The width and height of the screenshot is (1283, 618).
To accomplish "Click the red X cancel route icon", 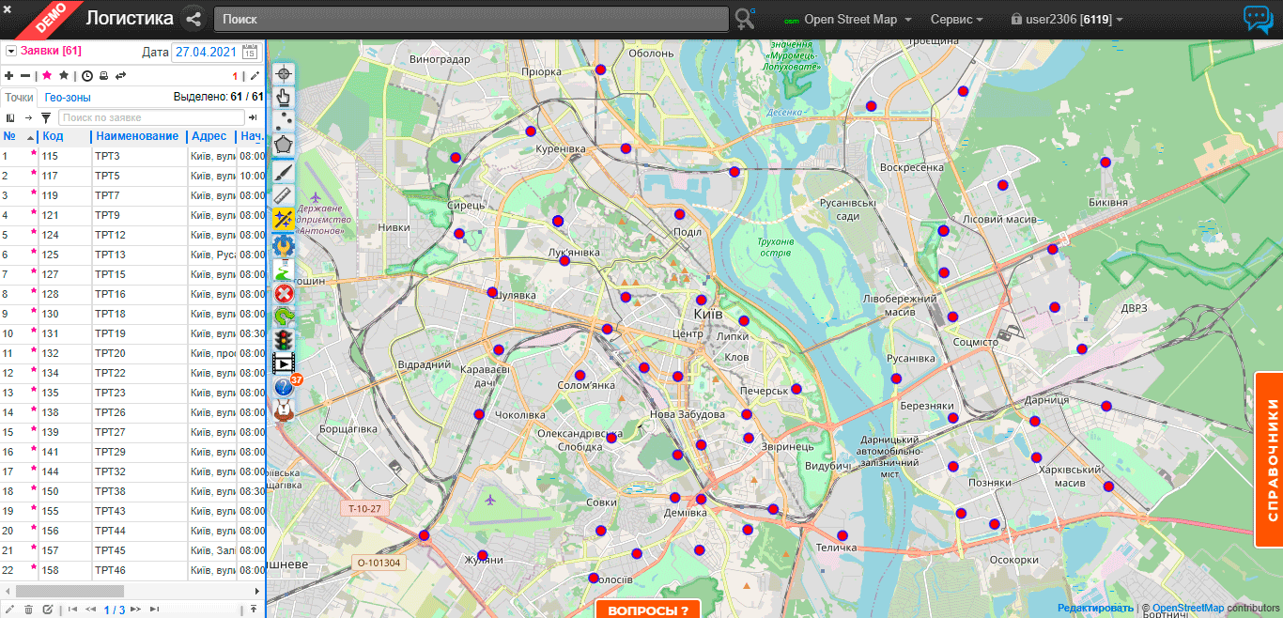I will pyautogui.click(x=283, y=294).
